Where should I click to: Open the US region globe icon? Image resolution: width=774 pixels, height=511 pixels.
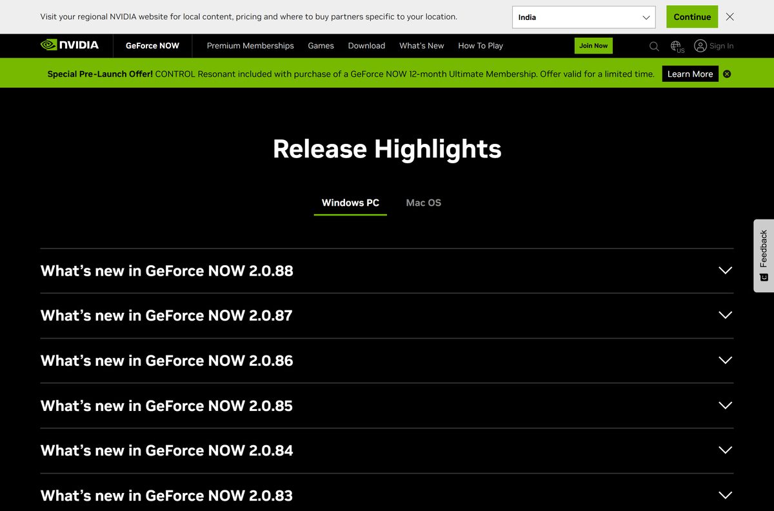tap(677, 46)
